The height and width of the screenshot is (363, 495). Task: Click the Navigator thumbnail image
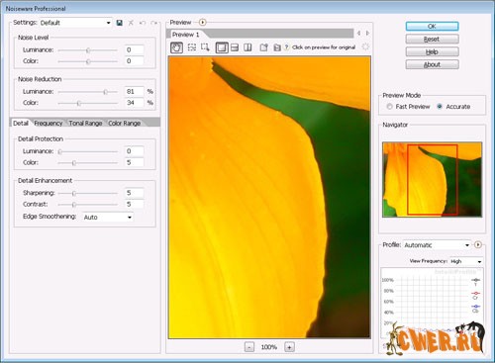click(432, 179)
